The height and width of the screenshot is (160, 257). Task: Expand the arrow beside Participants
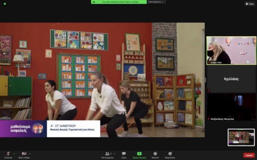114,154
